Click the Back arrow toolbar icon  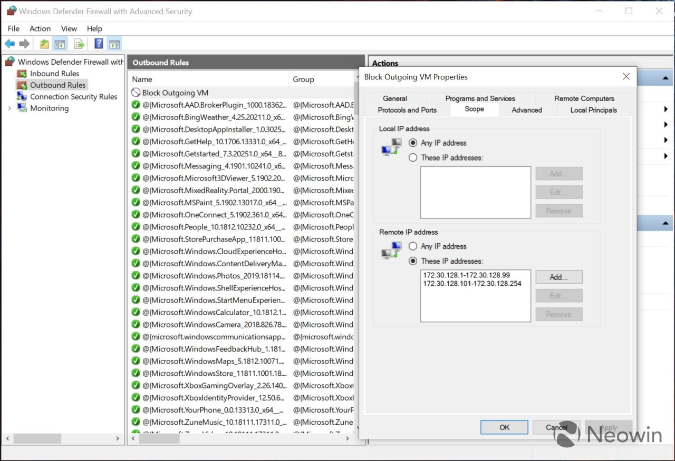tap(9, 44)
